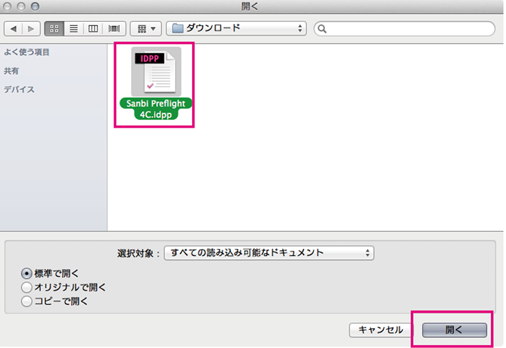Enable the コピーで開く radio option

(x=27, y=301)
